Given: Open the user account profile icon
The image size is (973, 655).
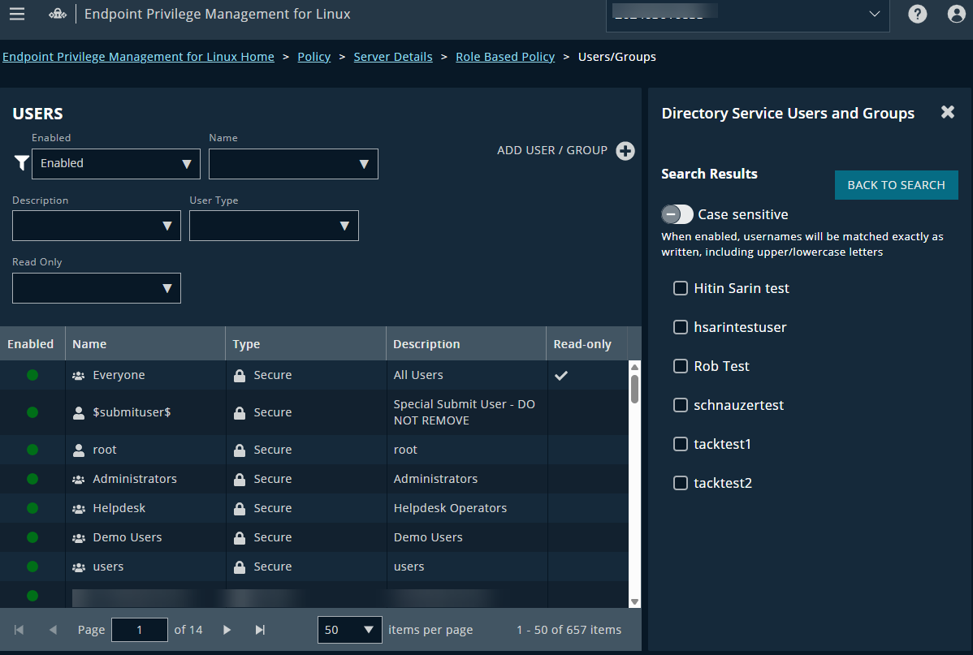Looking at the screenshot, I should pos(958,15).
